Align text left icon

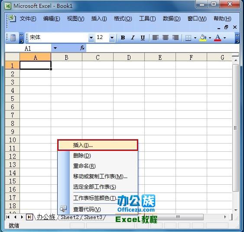[155, 38]
